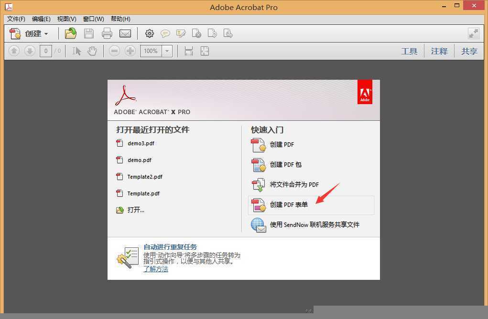Click the 打开... open file link
This screenshot has height=319, width=488.
136,210
